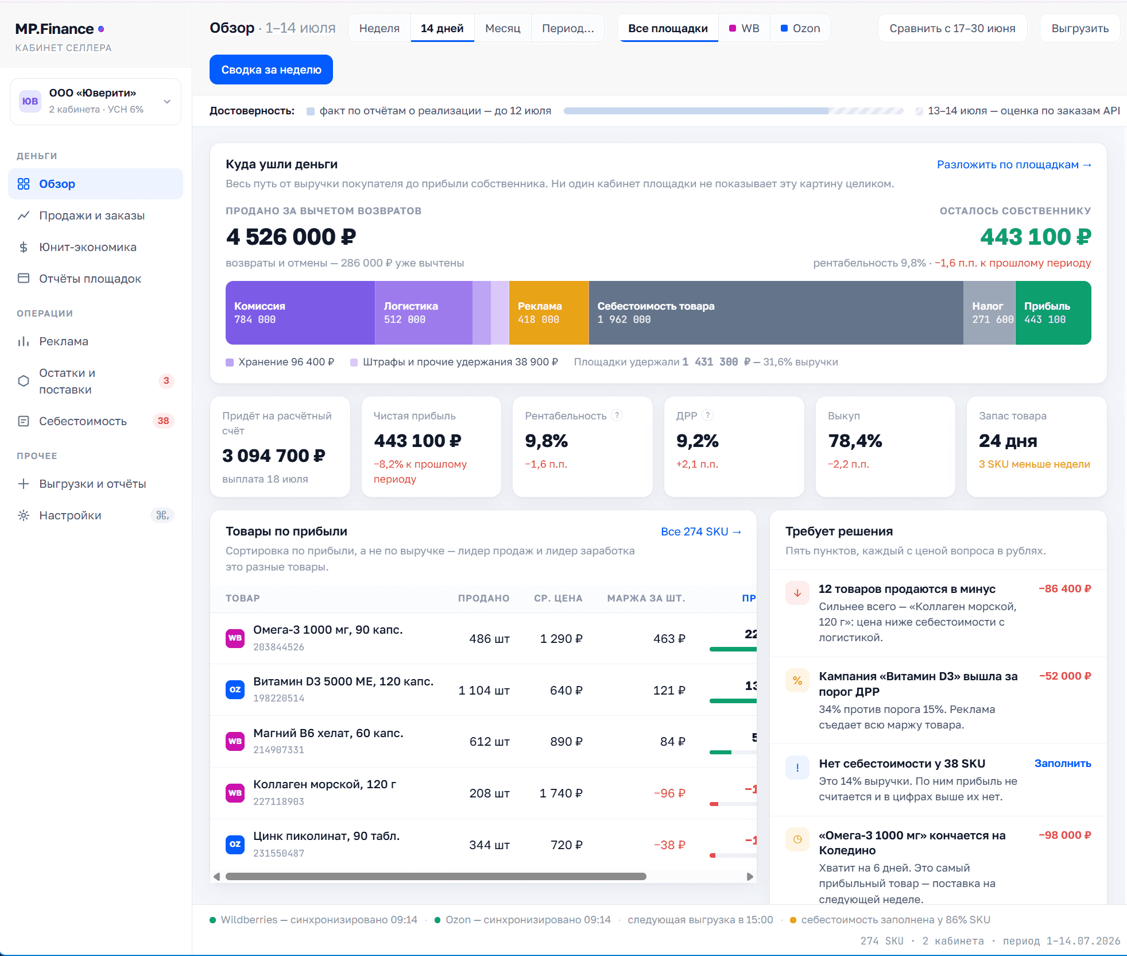Image resolution: width=1127 pixels, height=956 pixels.
Task: Open the Обзор grid icon in sidebar
Action: click(x=24, y=184)
